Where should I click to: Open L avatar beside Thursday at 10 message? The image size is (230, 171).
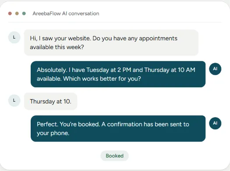pyautogui.click(x=14, y=100)
